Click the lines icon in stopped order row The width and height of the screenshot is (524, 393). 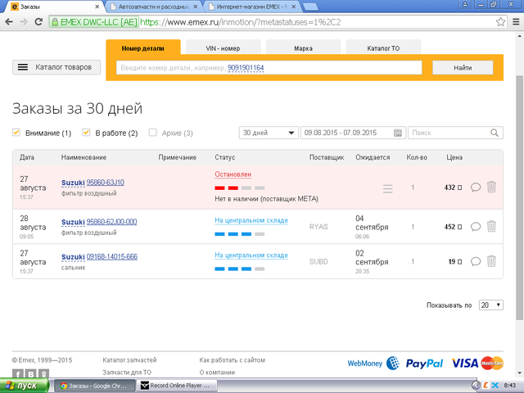(388, 188)
